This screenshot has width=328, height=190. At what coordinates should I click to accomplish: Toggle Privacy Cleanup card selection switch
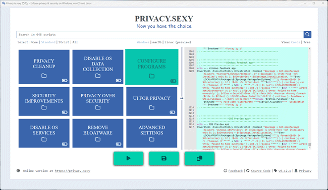(65, 81)
